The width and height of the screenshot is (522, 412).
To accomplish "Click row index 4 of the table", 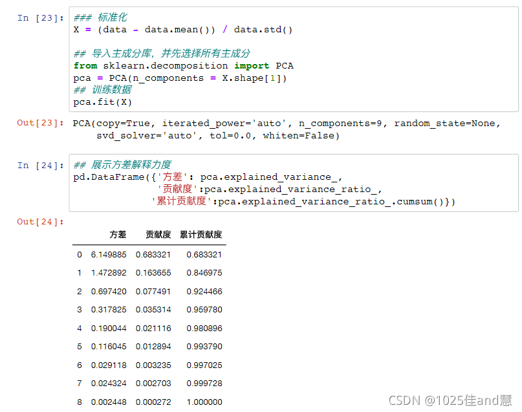I will point(79,329).
